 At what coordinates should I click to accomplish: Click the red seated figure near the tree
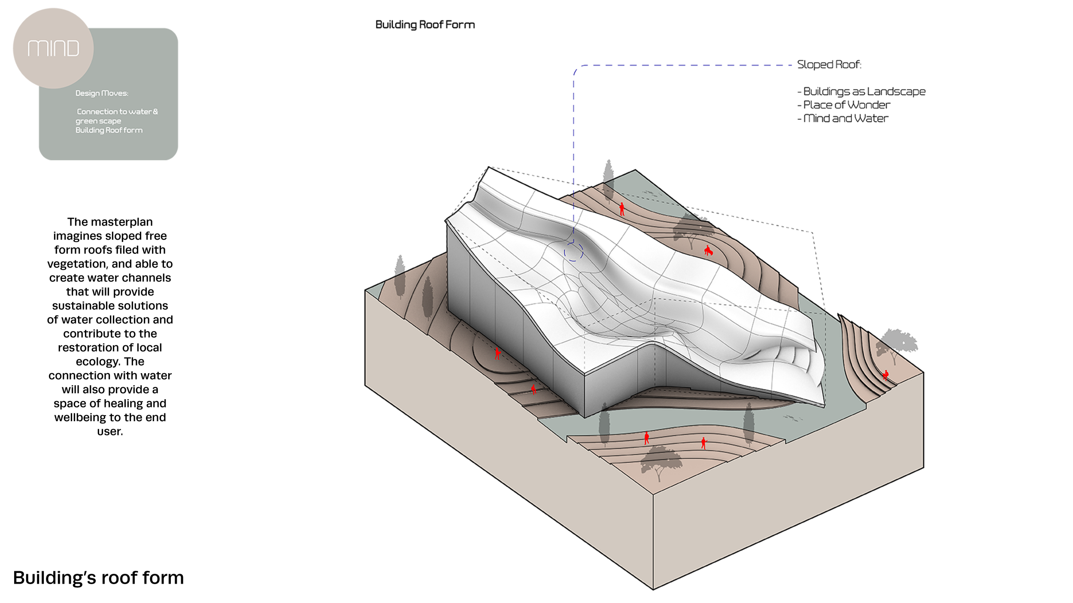tap(708, 251)
